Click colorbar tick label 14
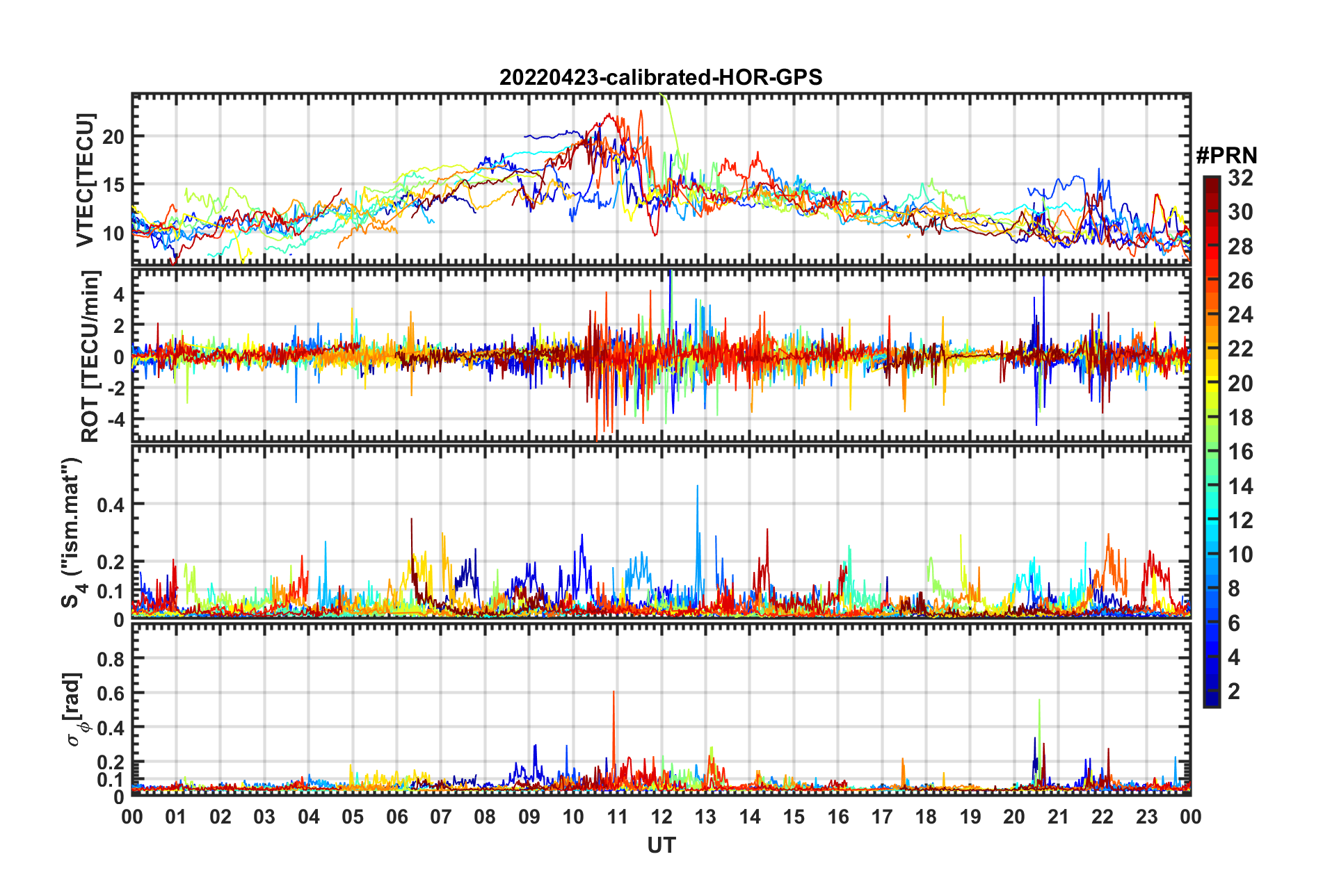The height and width of the screenshot is (884, 1323). pyautogui.click(x=1240, y=486)
